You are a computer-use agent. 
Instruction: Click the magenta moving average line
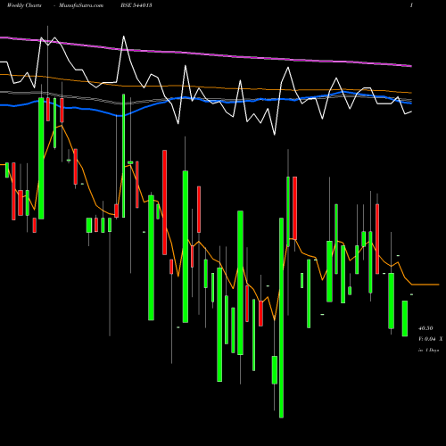206,54
